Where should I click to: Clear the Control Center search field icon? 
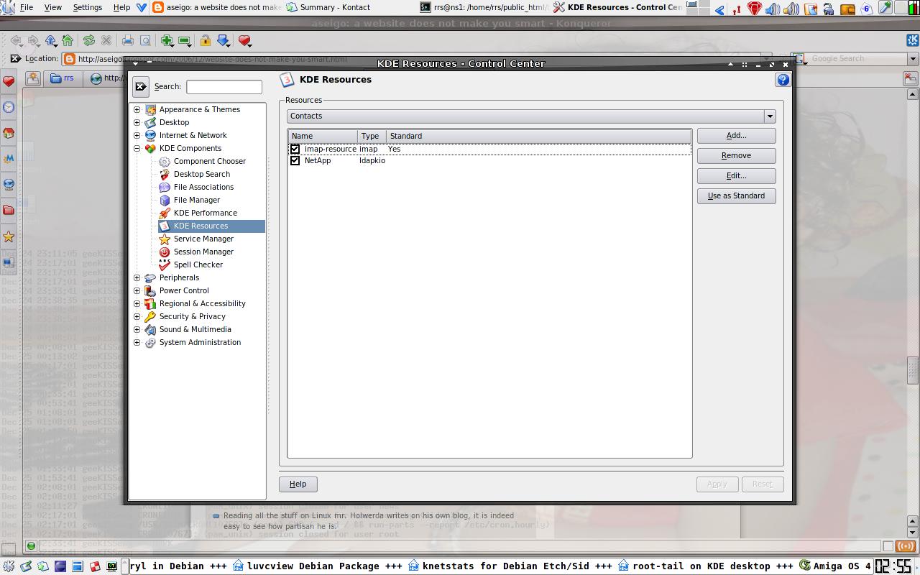pyautogui.click(x=141, y=87)
